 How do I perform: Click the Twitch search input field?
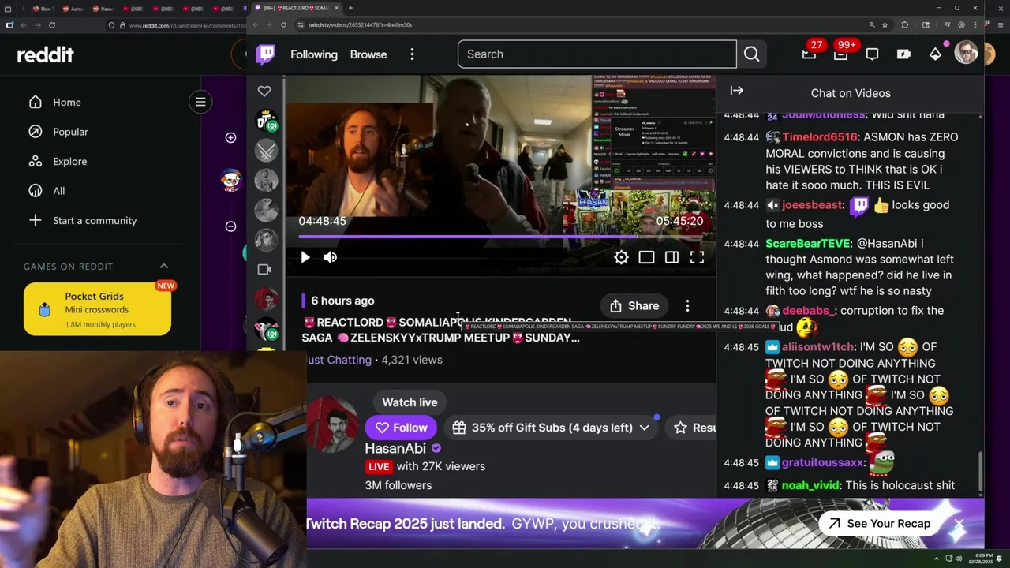(x=597, y=54)
